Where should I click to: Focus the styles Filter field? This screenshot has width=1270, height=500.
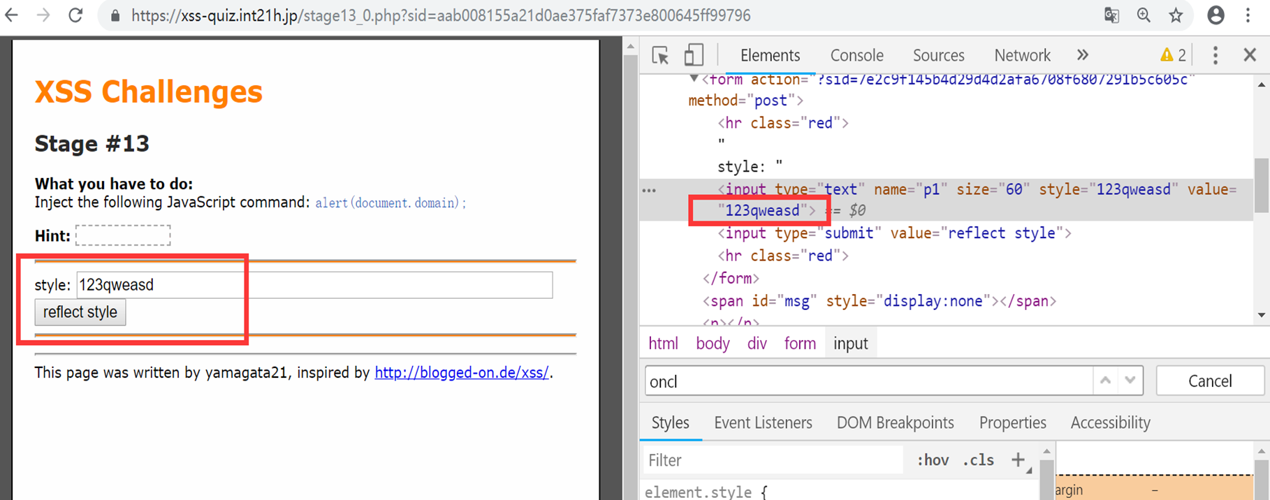point(773,460)
